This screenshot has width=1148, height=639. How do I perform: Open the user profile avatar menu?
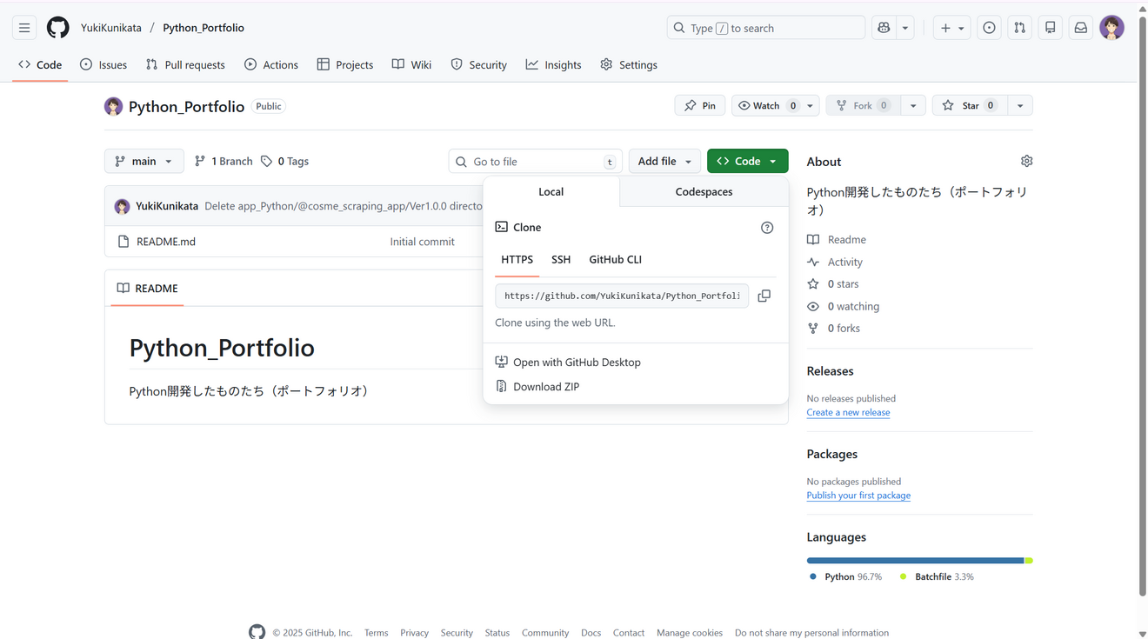1111,28
